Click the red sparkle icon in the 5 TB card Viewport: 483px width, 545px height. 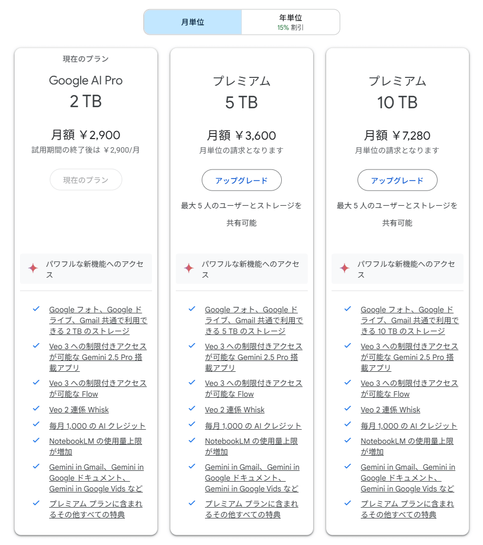pos(189,268)
